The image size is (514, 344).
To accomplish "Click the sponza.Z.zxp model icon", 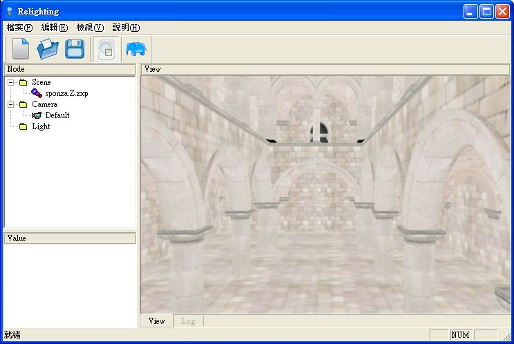I will (x=37, y=93).
